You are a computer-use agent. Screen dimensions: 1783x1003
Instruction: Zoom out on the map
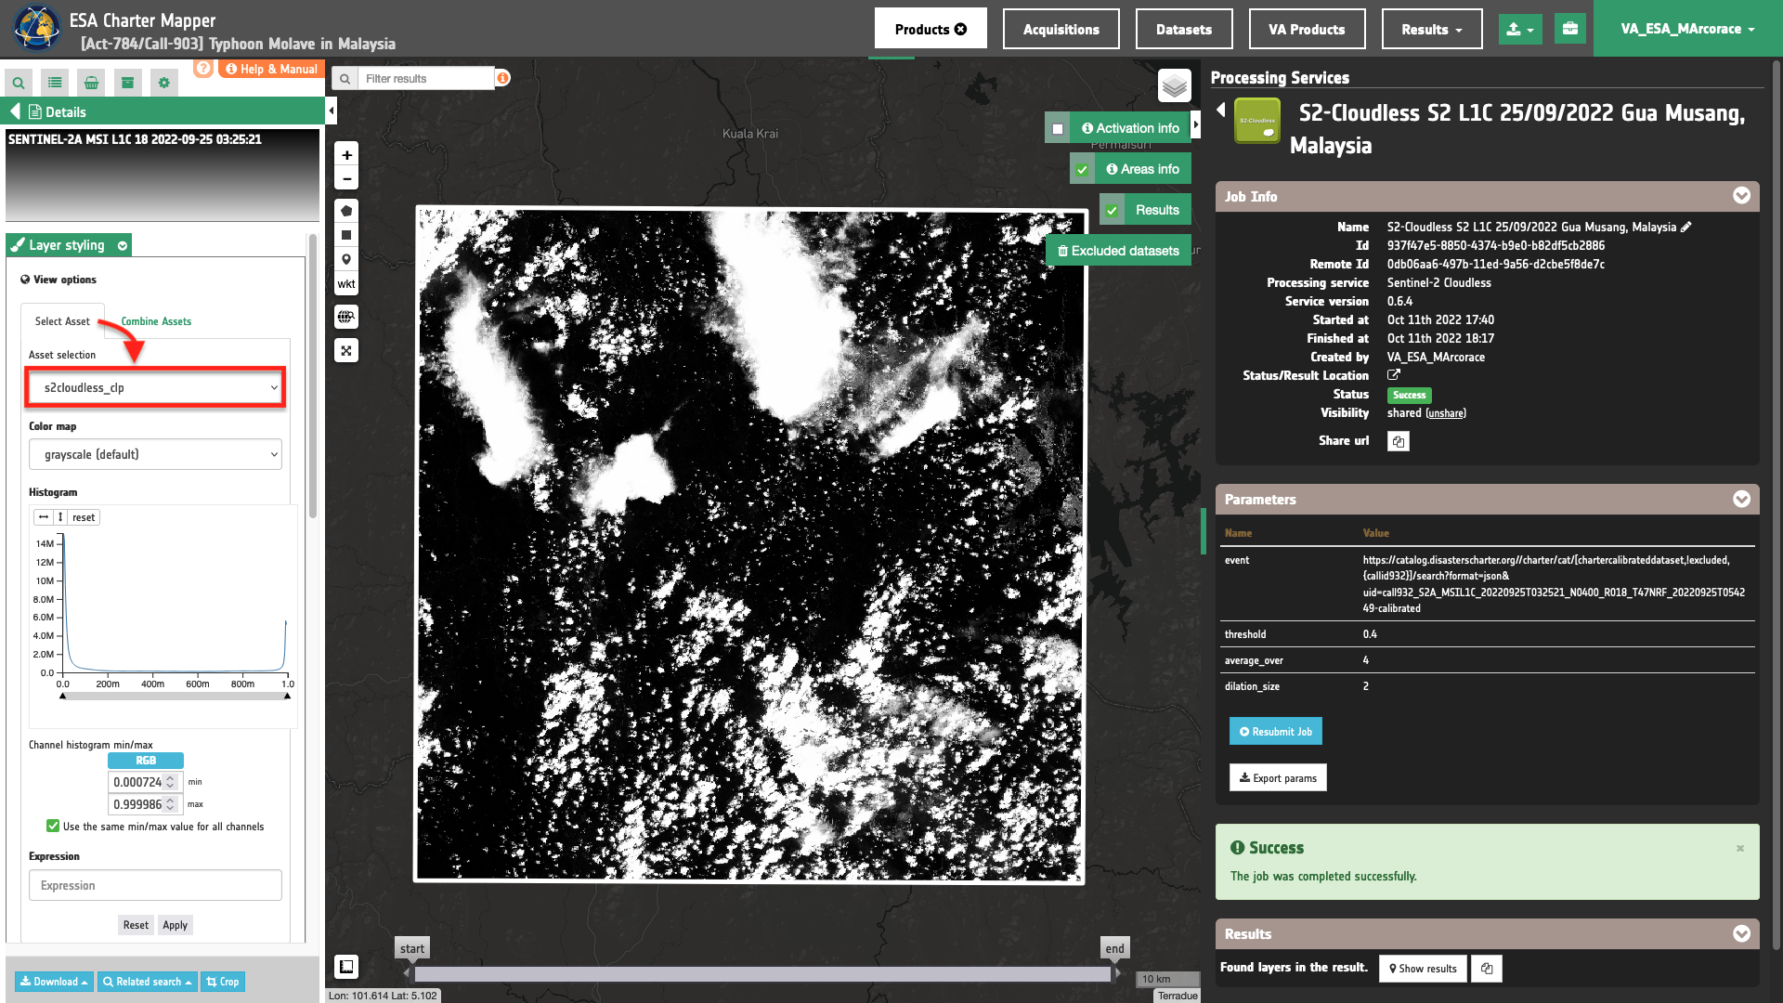pyautogui.click(x=346, y=179)
